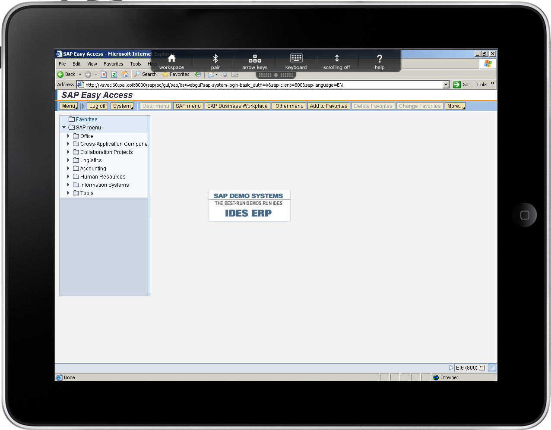Select the Favorites folder in tree
The image size is (551, 430).
(86, 119)
